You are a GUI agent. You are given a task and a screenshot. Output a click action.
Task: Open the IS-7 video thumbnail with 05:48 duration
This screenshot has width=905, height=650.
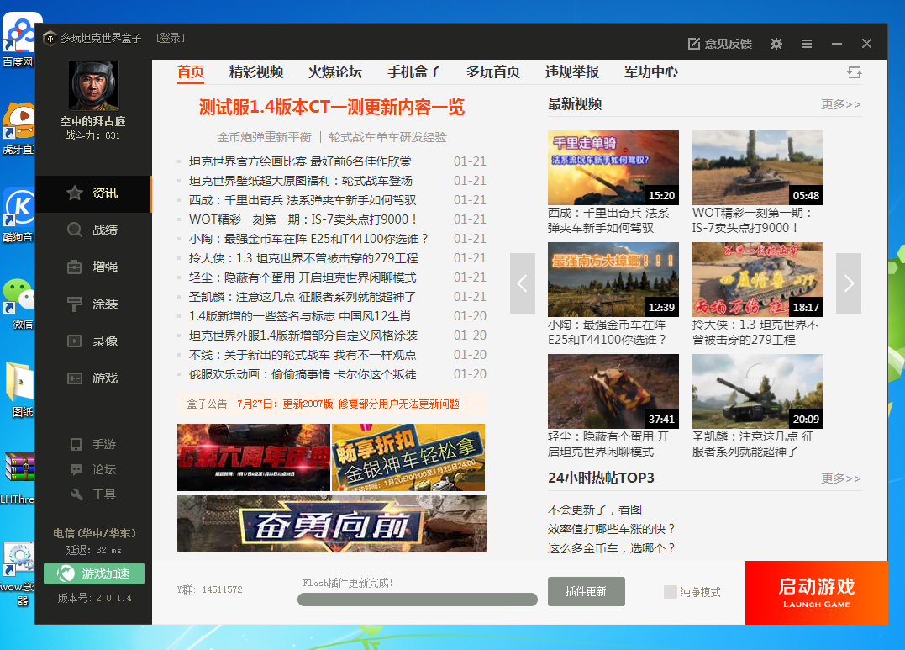[x=757, y=167]
